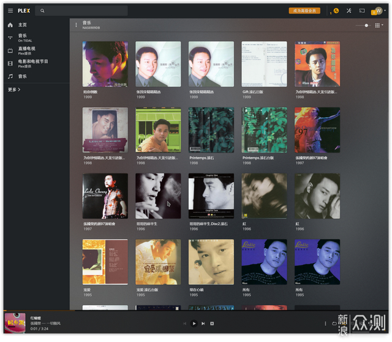The width and height of the screenshot is (392, 342).
Task: Adjust the thumbnail size slider
Action: click(x=366, y=25)
